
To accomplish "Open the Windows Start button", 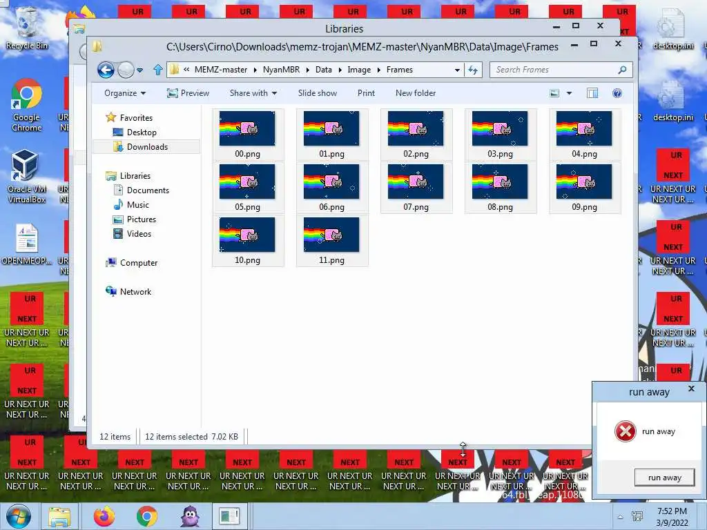I will [18, 516].
